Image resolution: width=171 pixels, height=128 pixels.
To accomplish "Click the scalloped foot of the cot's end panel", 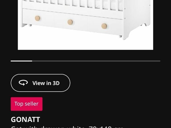I will (x=147, y=24).
